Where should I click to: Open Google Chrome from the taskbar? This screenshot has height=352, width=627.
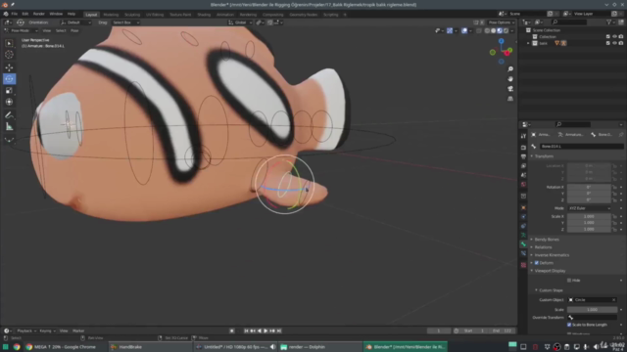click(17, 347)
